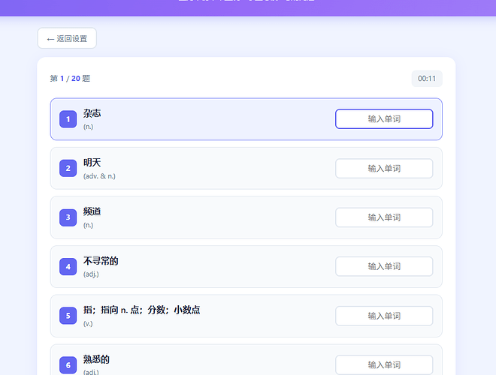Select the answer field for 频道

(383, 217)
